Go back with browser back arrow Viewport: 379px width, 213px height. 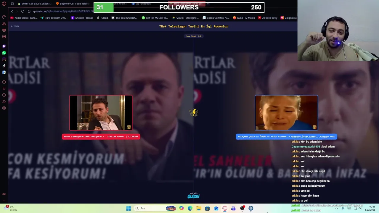point(12,11)
